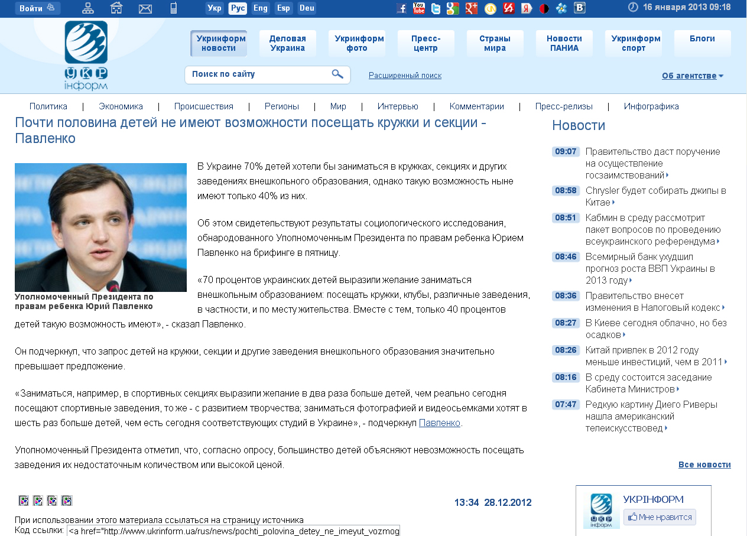The width and height of the screenshot is (747, 536).
Task: Click the Войти login button
Action: click(38, 8)
